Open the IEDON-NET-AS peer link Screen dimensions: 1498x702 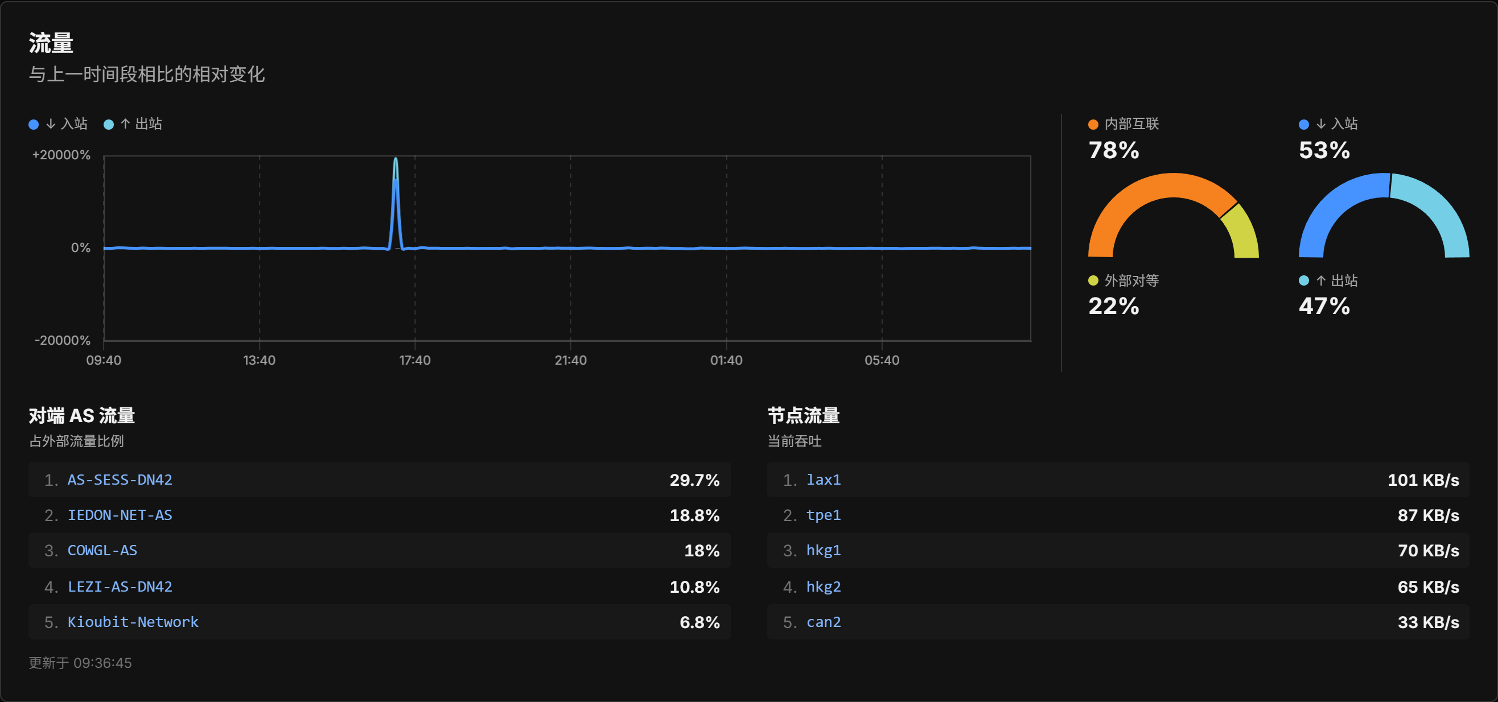click(120, 515)
